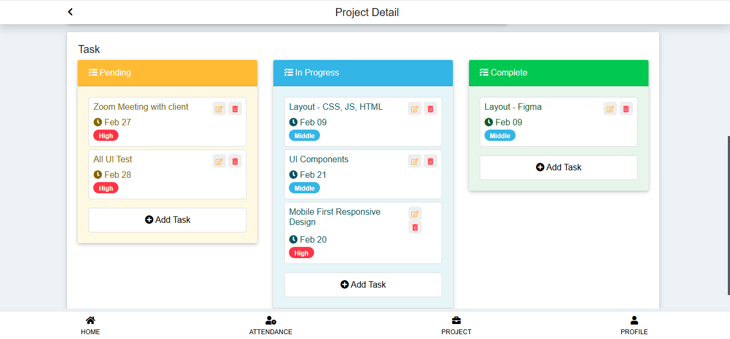Add a task to the Complete column

[558, 168]
